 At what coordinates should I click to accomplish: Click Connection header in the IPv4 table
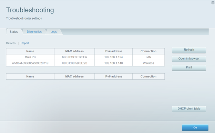click(x=149, y=51)
